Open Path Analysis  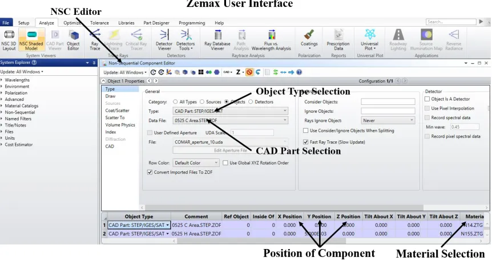pos(241,40)
